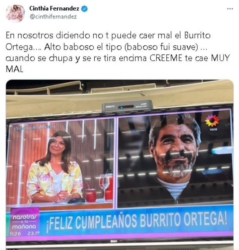Open Cinthia Fernandez profile avatar
The width and height of the screenshot is (239, 250).
point(15,13)
